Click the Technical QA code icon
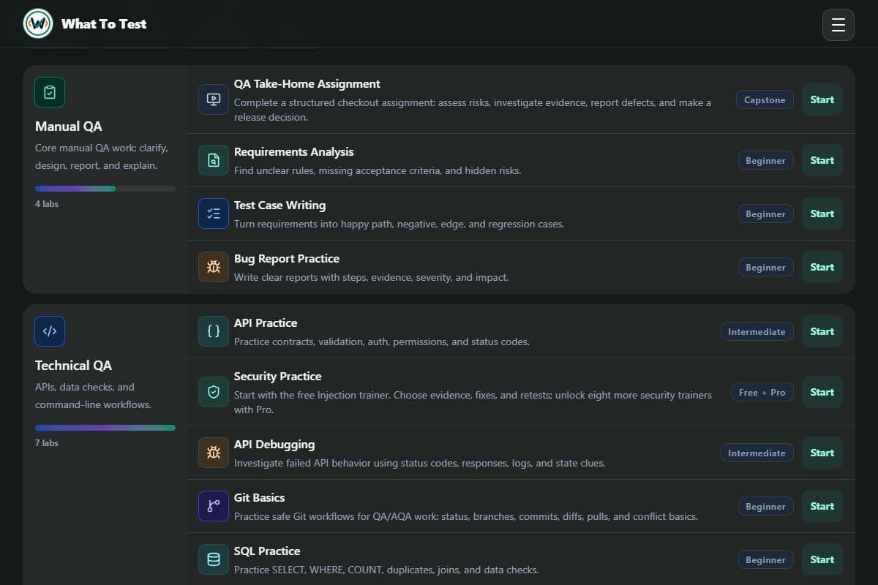The width and height of the screenshot is (878, 585). 50,331
